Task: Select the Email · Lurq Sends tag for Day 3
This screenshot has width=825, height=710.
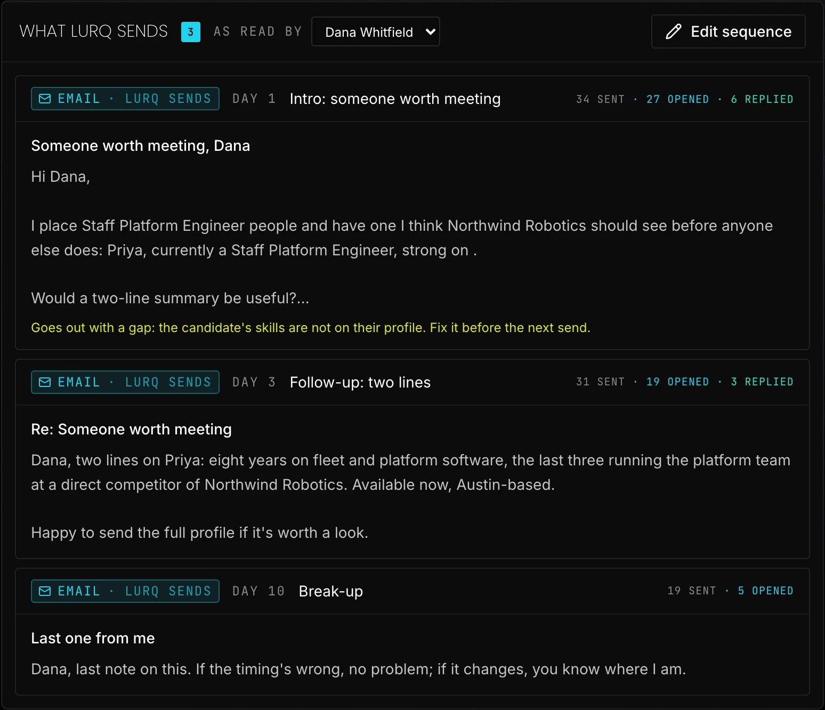Action: coord(125,382)
